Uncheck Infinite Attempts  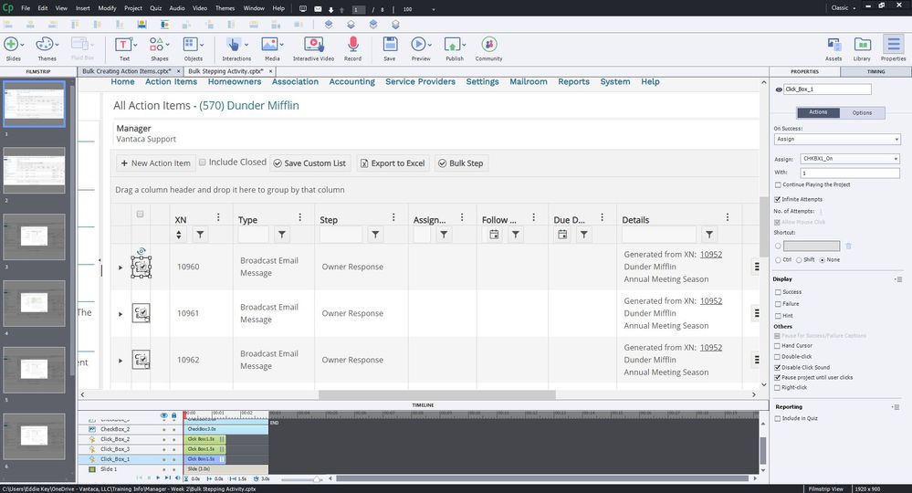click(x=777, y=199)
